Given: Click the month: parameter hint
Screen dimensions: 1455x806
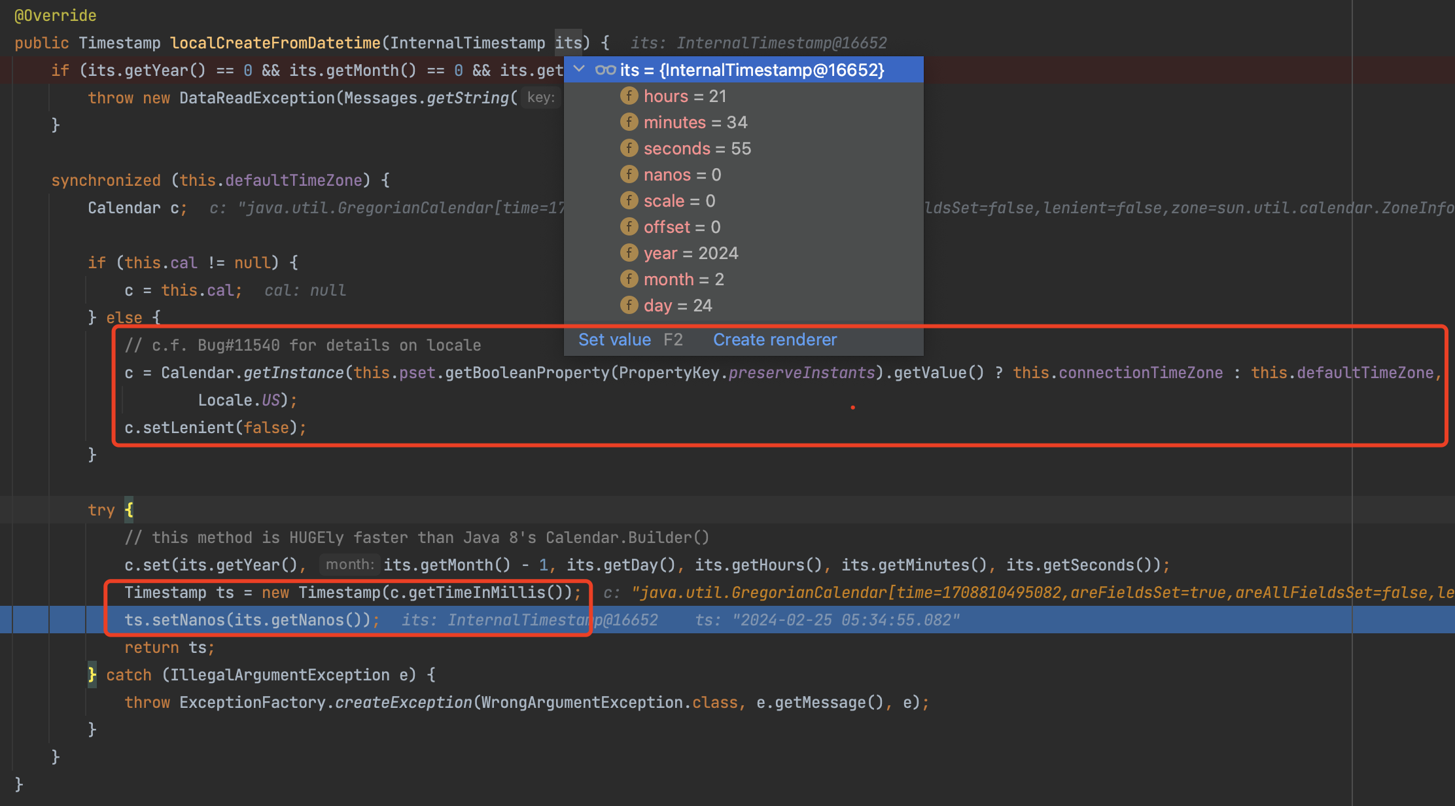Looking at the screenshot, I should click(349, 564).
